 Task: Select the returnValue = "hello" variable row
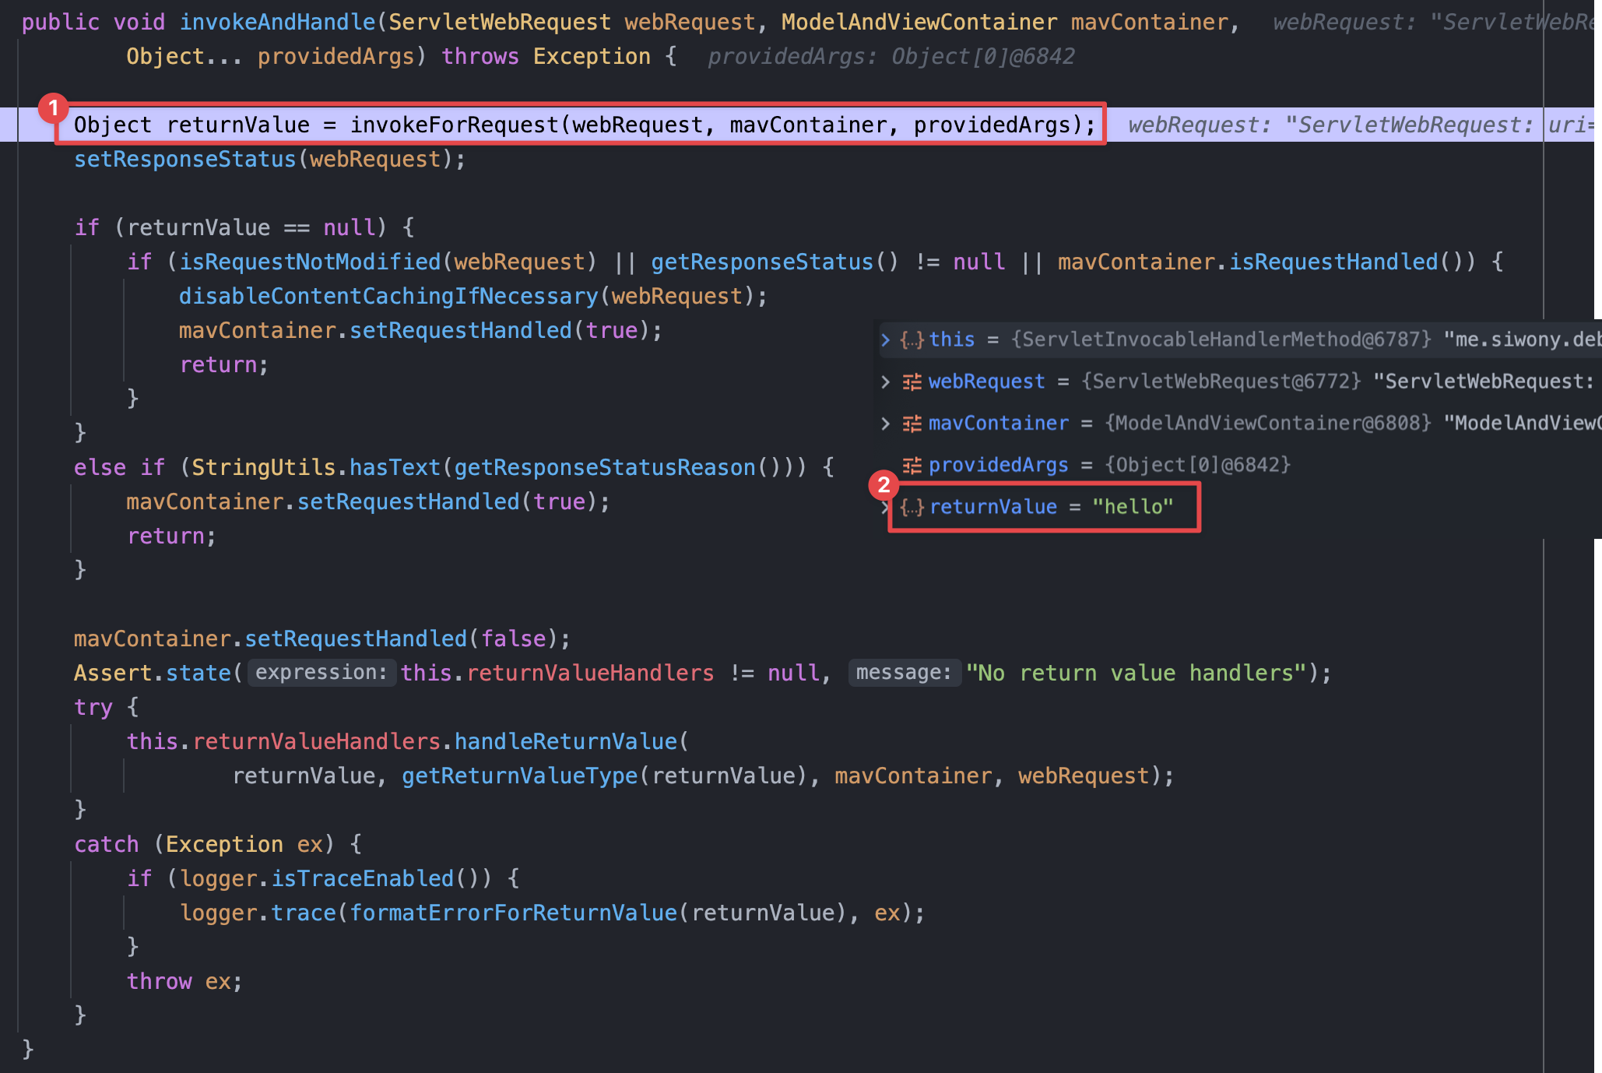point(1051,507)
